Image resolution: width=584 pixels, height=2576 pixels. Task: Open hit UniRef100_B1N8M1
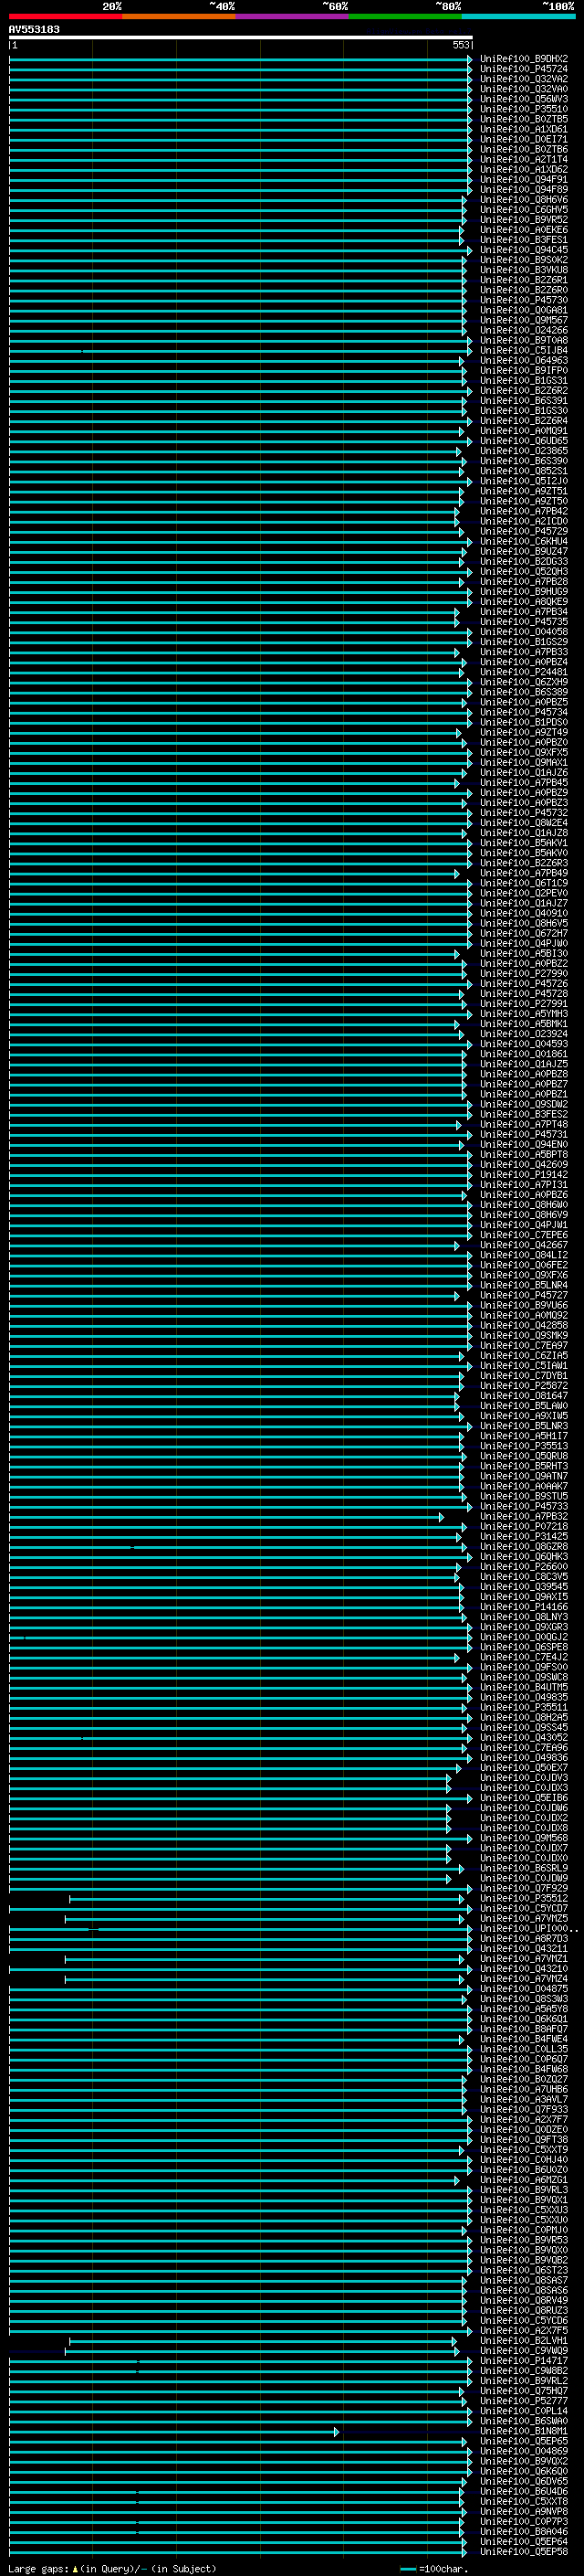click(x=524, y=2430)
